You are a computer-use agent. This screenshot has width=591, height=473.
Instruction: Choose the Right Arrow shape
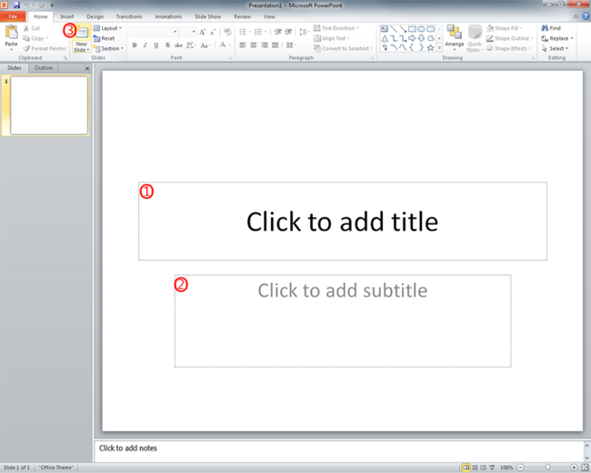(412, 38)
